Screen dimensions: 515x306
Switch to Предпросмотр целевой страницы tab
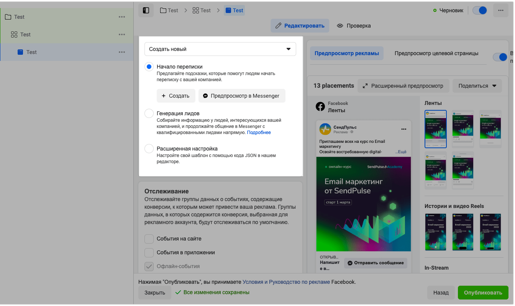point(436,54)
